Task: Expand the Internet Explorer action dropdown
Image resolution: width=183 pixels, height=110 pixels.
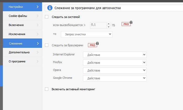Action: (x=115, y=55)
